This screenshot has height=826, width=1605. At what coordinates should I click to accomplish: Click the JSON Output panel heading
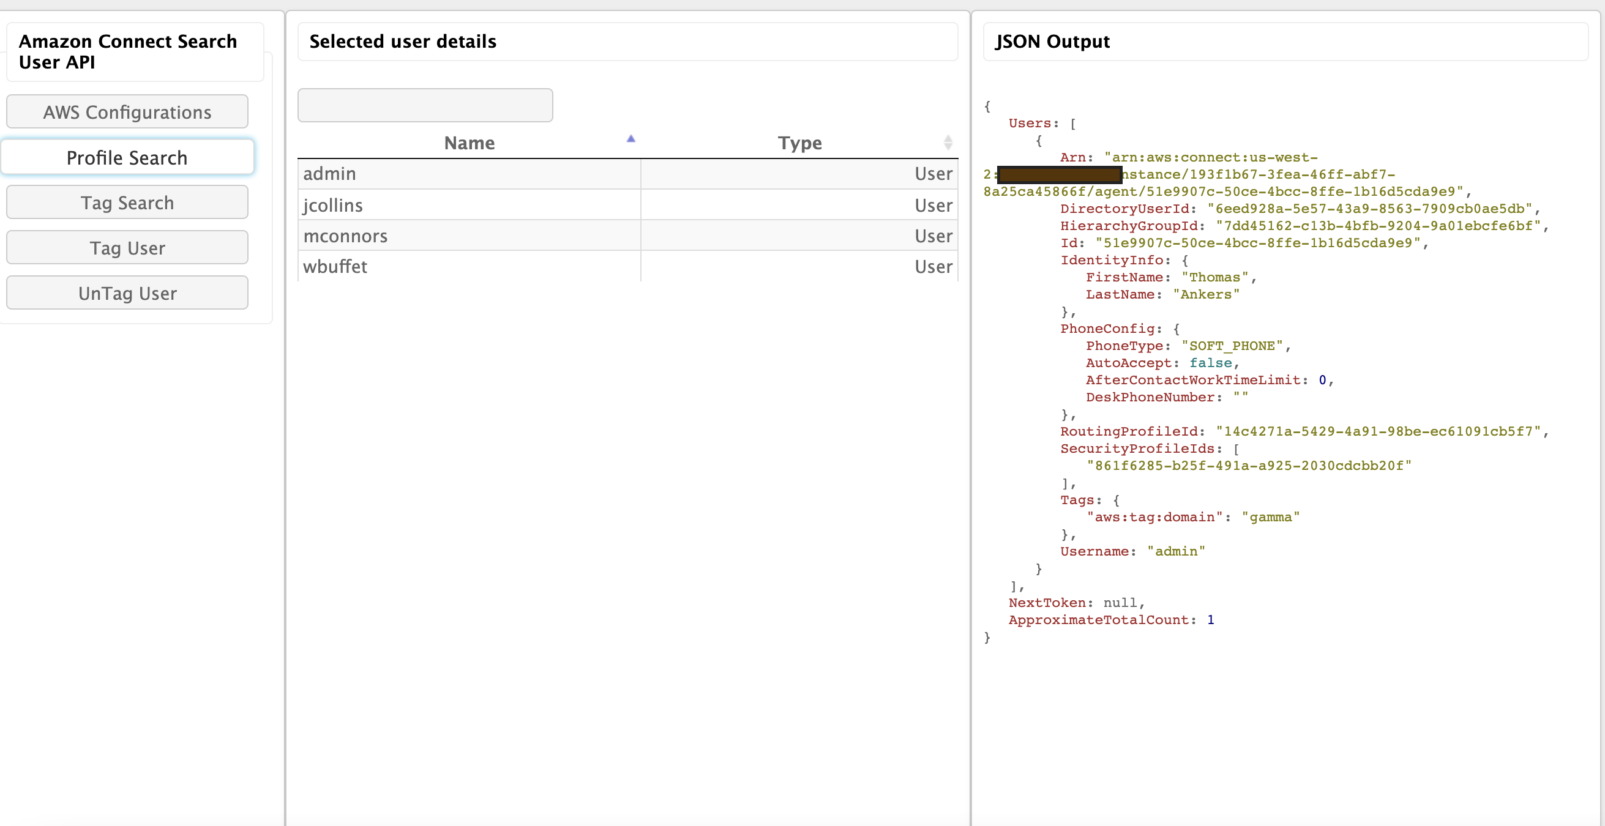coord(1052,42)
